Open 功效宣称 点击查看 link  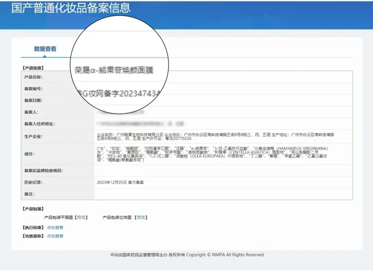tap(55, 236)
